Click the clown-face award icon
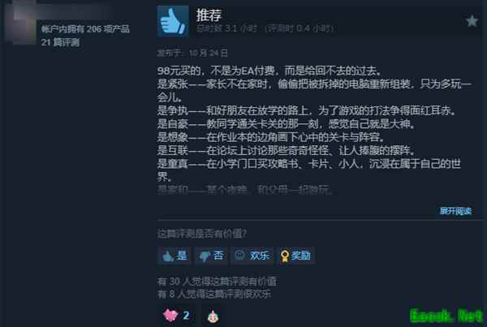This screenshot has width=487, height=327. 213,316
